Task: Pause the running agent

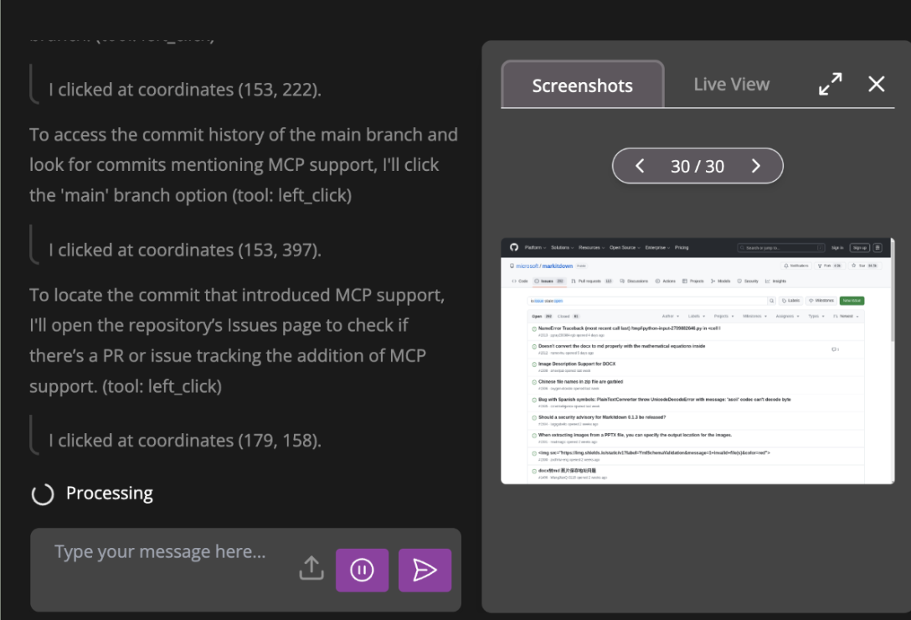Action: [x=362, y=570]
